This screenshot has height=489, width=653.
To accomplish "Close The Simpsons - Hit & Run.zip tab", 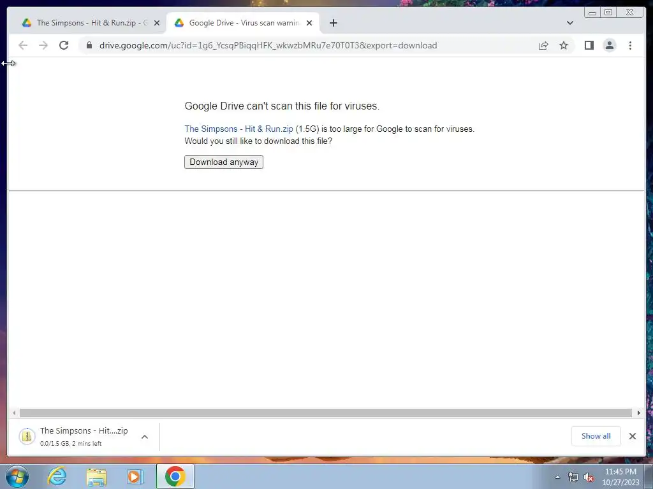I will 157,23.
